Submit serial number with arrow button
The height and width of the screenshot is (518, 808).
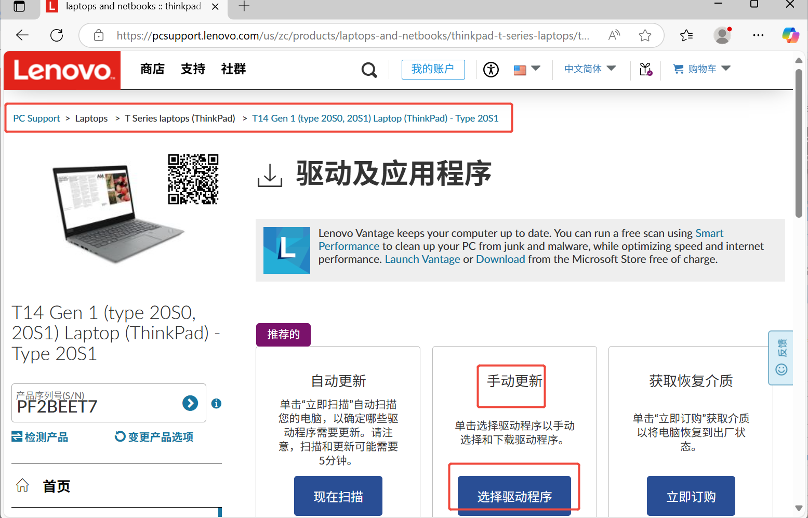[x=190, y=403]
